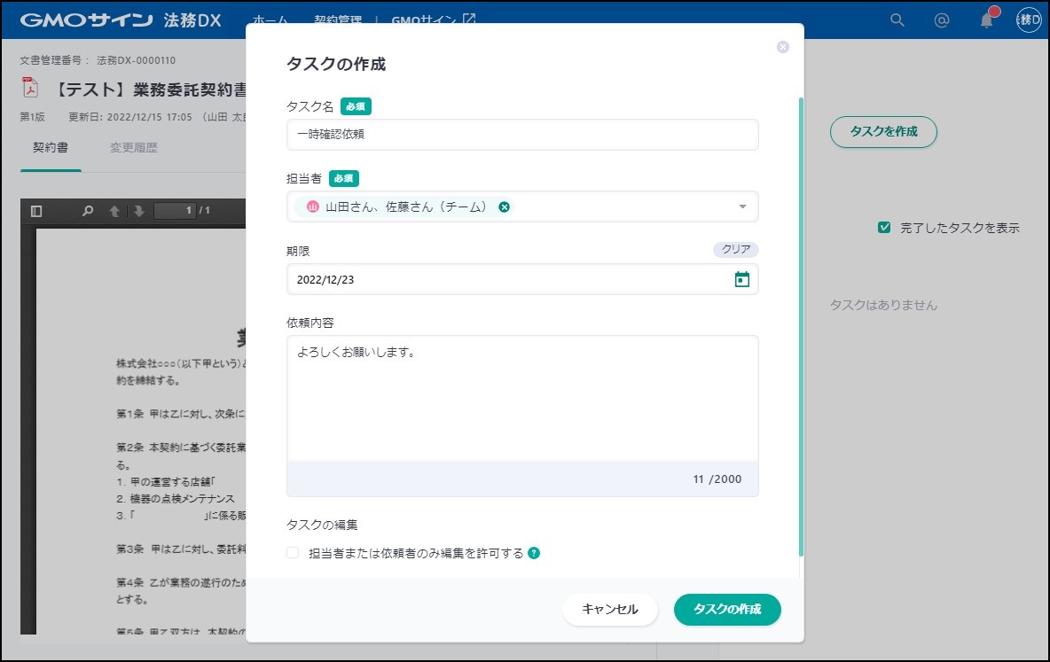This screenshot has width=1050, height=662.
Task: Click into the タスク名 input field
Action: [x=522, y=135]
